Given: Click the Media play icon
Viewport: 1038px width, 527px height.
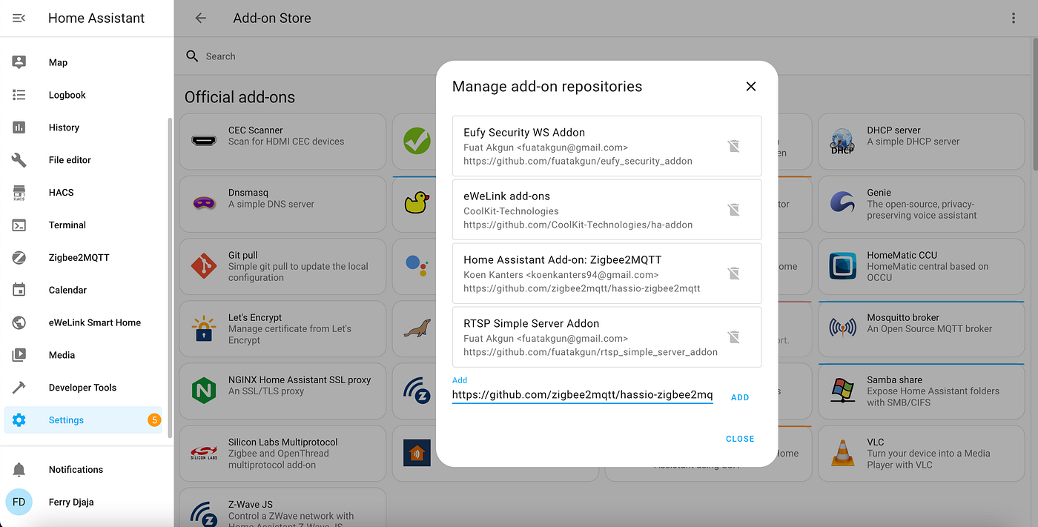Looking at the screenshot, I should click(19, 355).
